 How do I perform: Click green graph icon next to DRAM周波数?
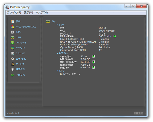(115, 36)
